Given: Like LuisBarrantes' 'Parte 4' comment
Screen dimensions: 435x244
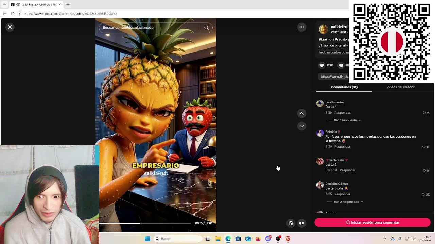Looking at the screenshot, I should (x=424, y=113).
